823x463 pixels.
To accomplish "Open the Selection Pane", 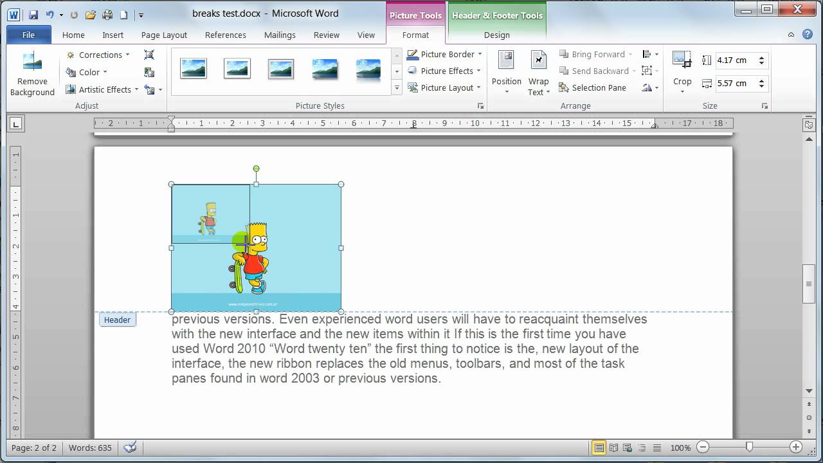I will tap(592, 87).
